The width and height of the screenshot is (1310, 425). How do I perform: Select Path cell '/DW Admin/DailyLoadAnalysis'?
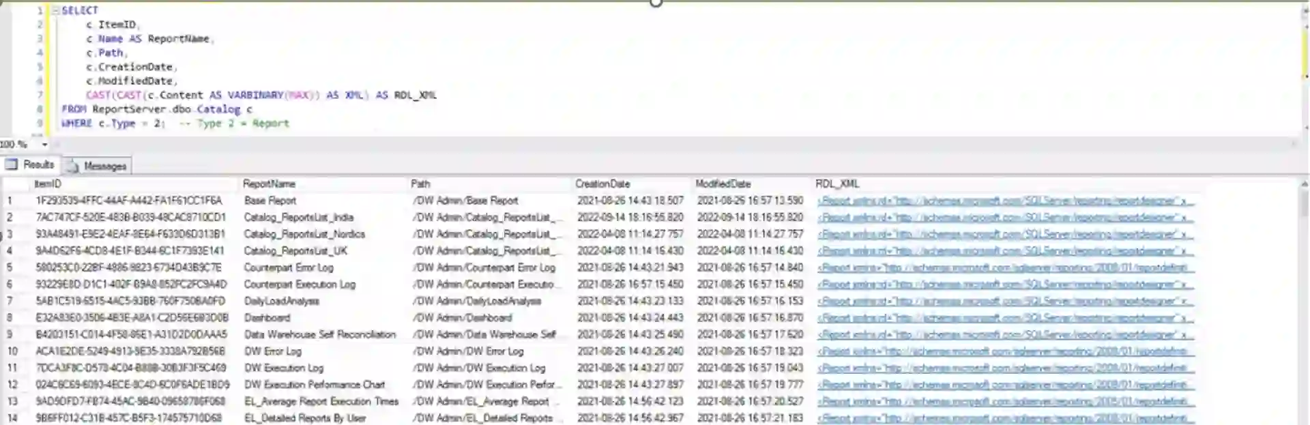[476, 302]
